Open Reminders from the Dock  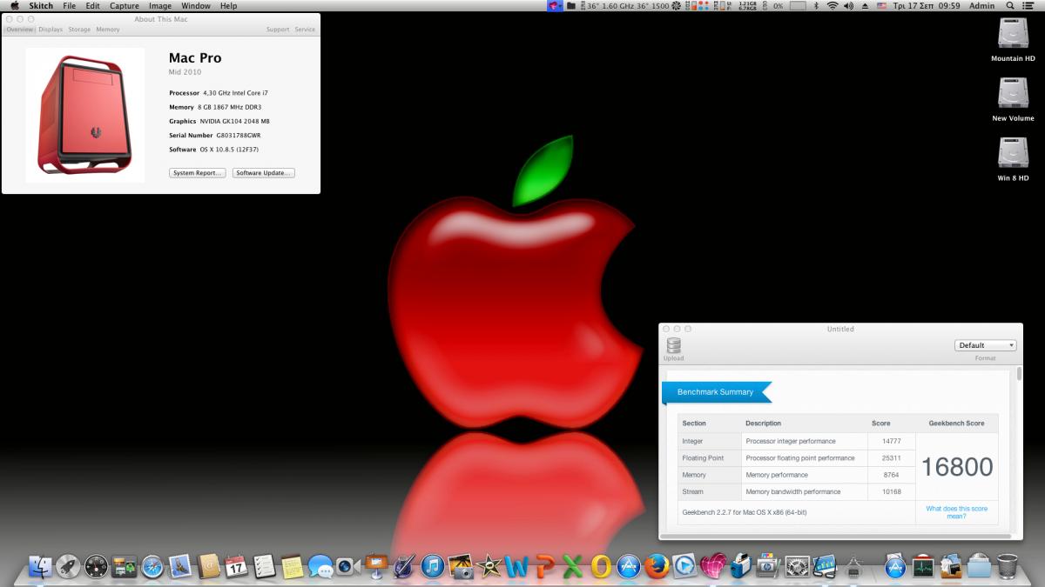(264, 567)
